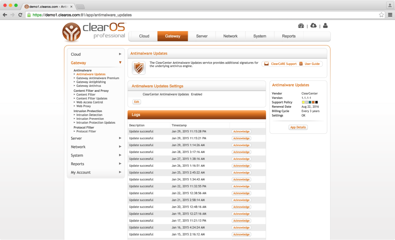Image resolution: width=395 pixels, height=240 pixels.
Task: Click the ClearCARE Support link
Action: coord(284,64)
